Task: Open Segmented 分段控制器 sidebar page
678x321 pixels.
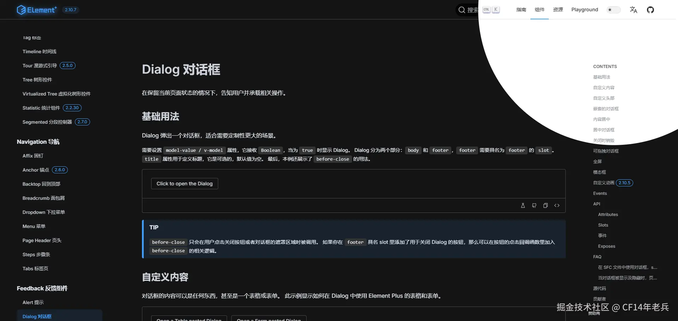Action: coord(47,122)
